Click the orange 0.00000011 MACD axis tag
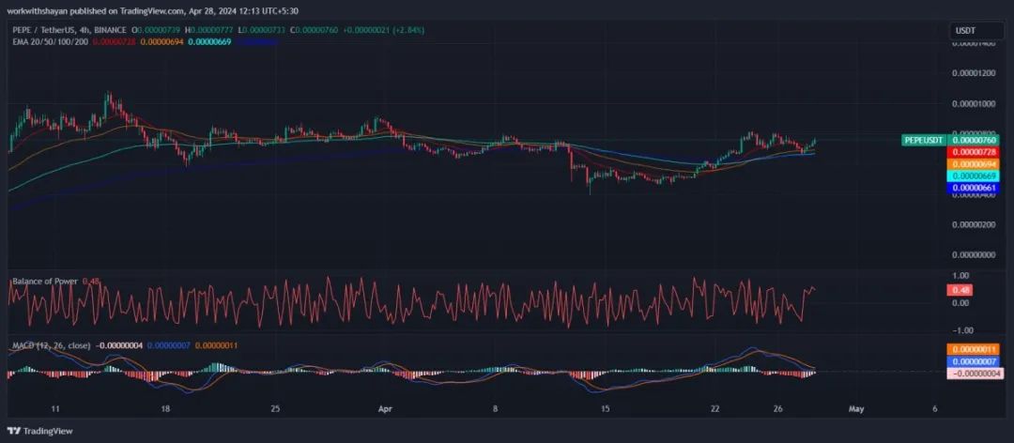Viewport: 1014px width, 443px height. [975, 349]
